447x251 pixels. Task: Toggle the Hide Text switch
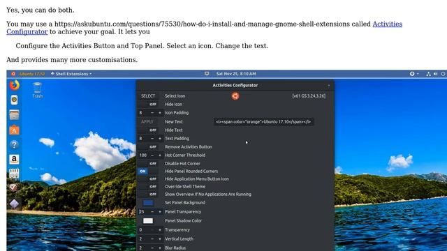148,130
